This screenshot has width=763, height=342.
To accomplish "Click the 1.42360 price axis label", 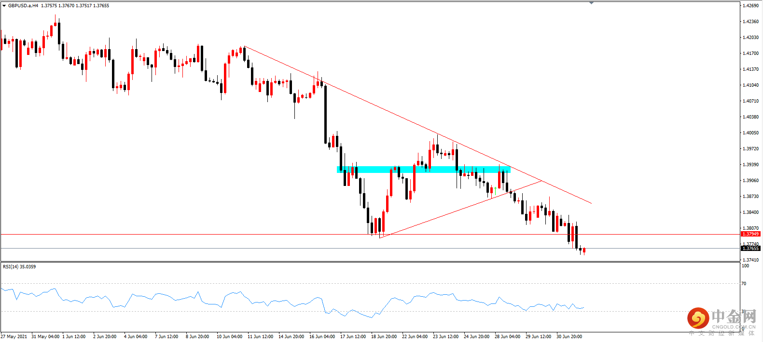I will [x=750, y=22].
